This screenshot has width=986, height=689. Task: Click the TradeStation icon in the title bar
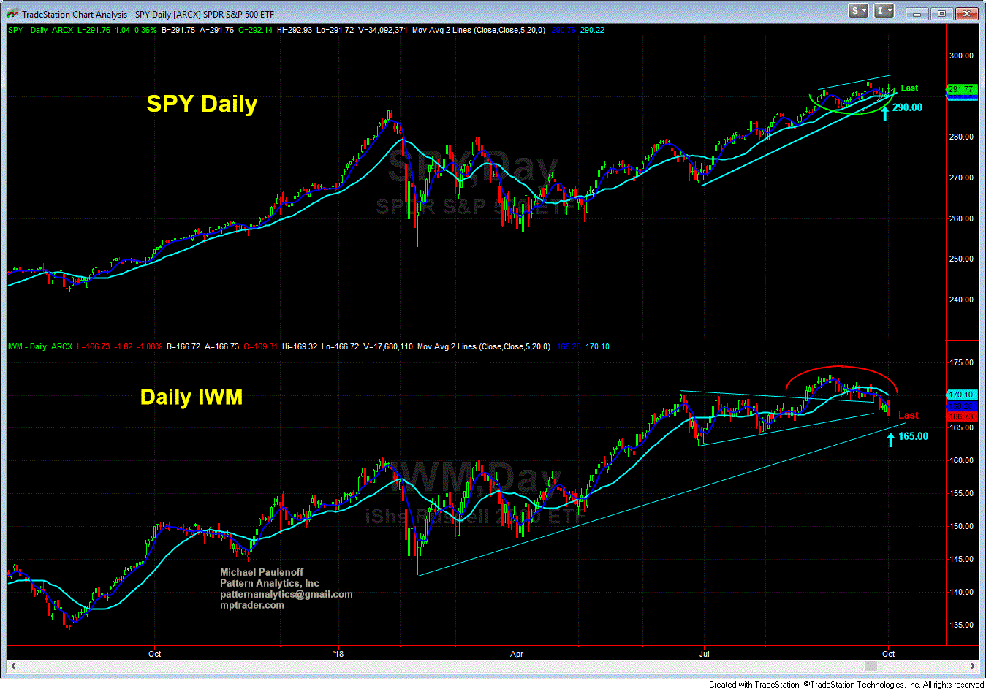click(x=12, y=13)
